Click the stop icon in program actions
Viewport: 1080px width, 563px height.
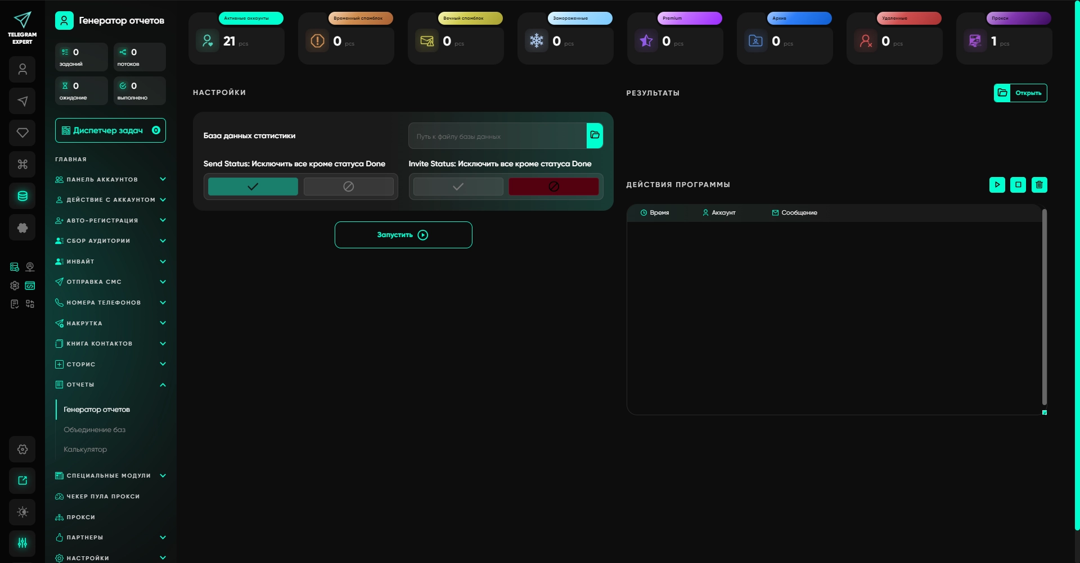click(1018, 184)
